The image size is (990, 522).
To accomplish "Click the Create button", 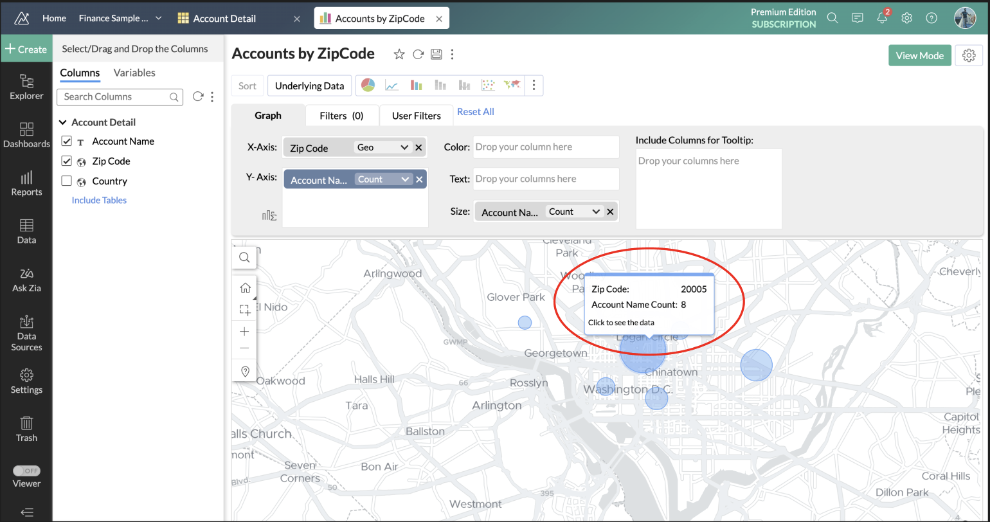I will 26,49.
